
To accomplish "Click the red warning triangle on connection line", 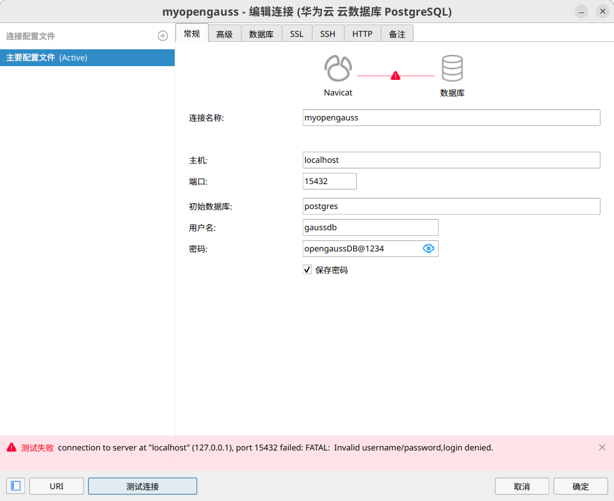I will coord(396,75).
